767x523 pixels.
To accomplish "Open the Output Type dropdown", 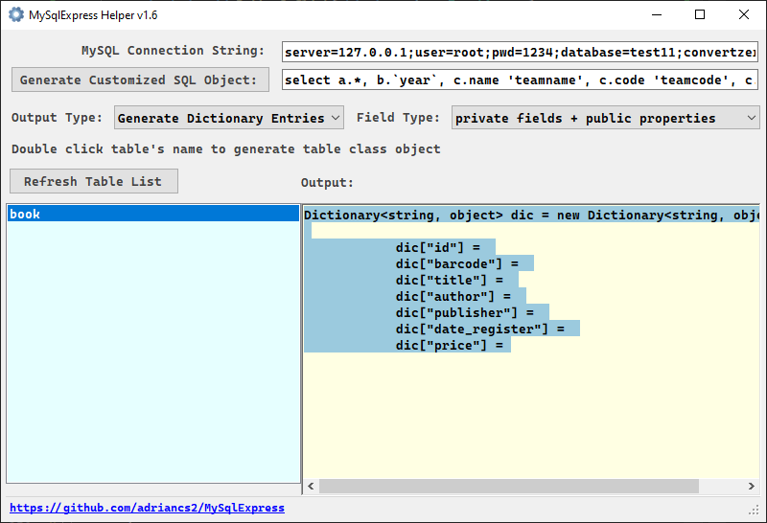I will (229, 118).
